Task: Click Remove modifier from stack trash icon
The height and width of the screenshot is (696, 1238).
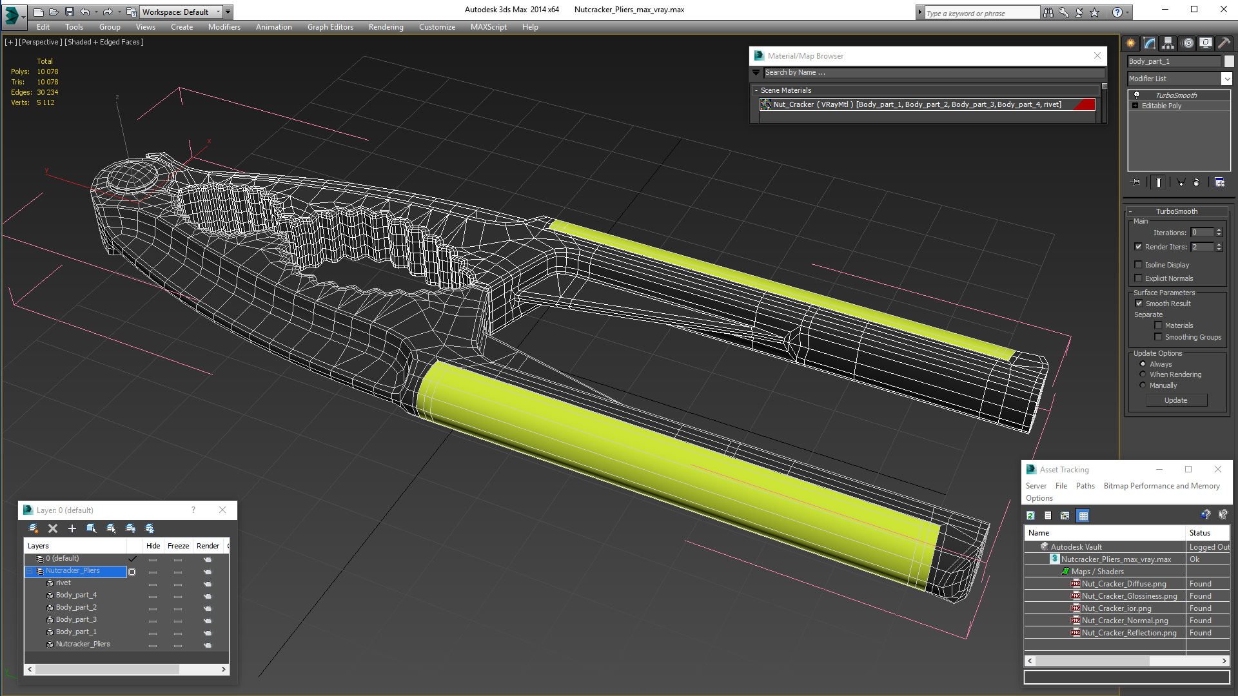Action: [x=1196, y=182]
